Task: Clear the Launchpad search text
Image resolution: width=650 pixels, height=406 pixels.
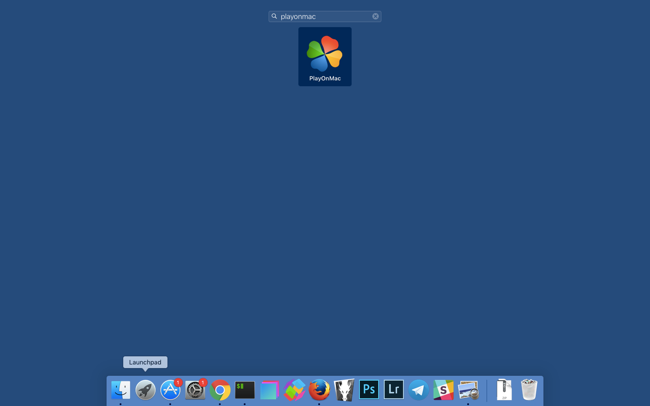Action: (376, 16)
